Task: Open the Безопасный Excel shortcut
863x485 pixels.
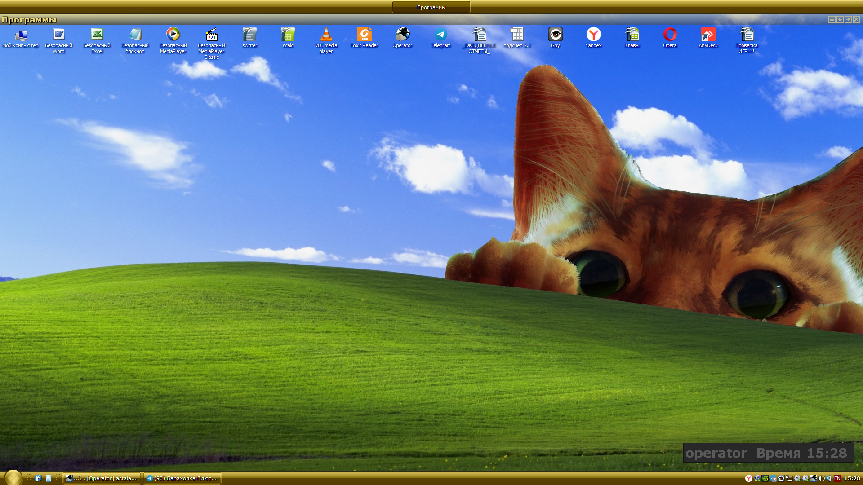Action: click(97, 35)
